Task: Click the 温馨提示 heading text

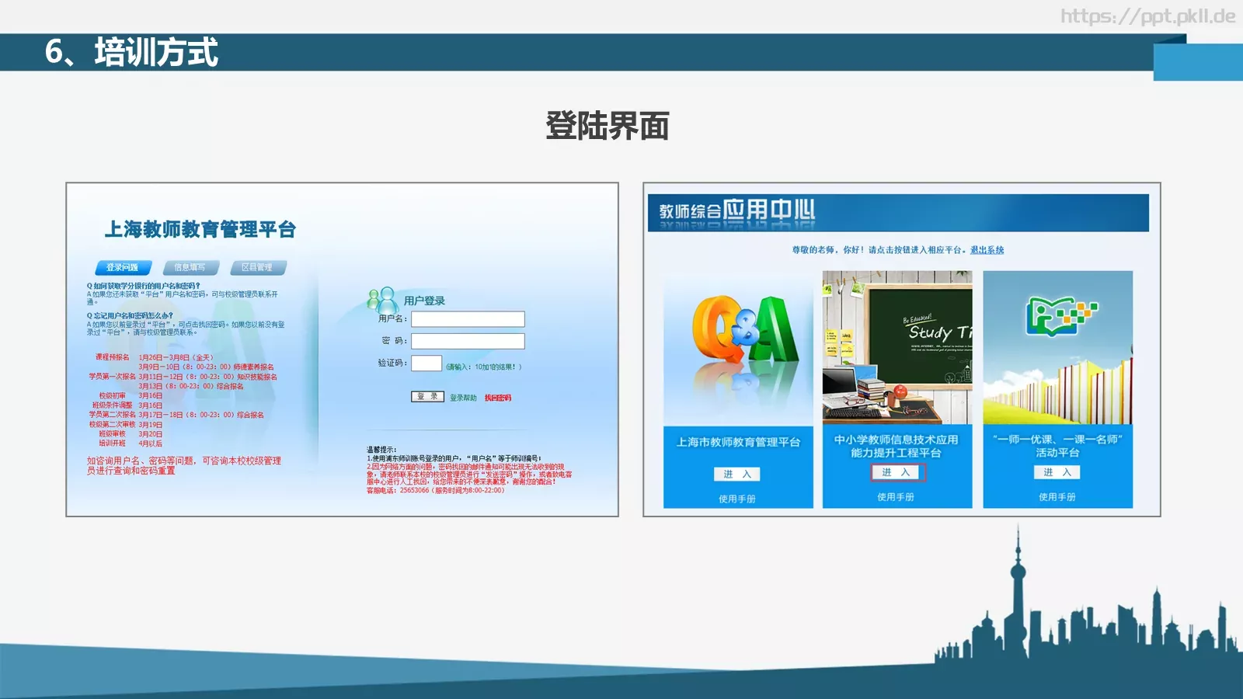Action: pyautogui.click(x=381, y=450)
